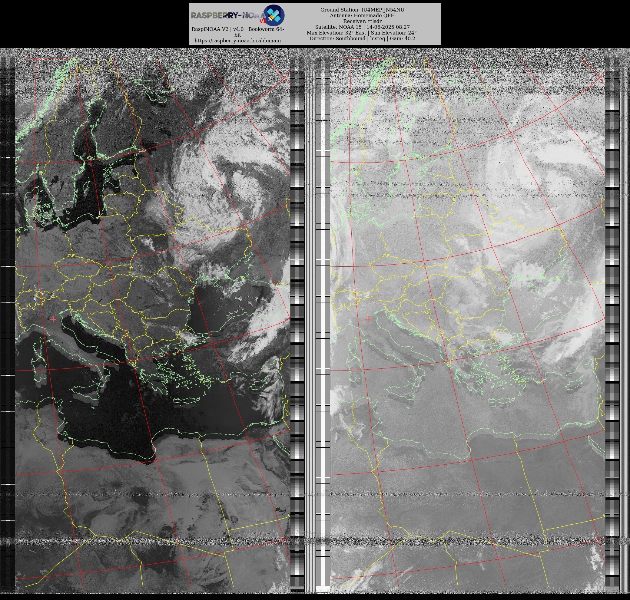Click the red ground station cross on right image
Image resolution: width=630 pixels, height=600 pixels.
[368, 319]
